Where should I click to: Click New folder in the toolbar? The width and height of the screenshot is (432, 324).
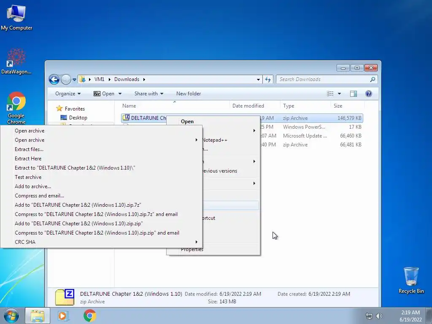[189, 94]
